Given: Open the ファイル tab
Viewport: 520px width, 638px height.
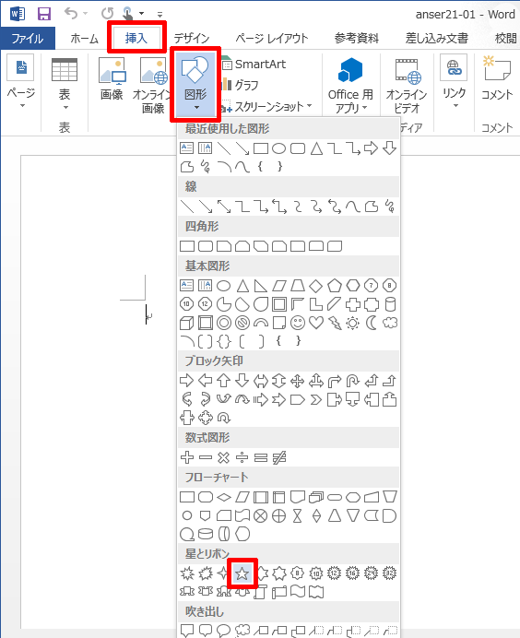Looking at the screenshot, I should click(28, 39).
